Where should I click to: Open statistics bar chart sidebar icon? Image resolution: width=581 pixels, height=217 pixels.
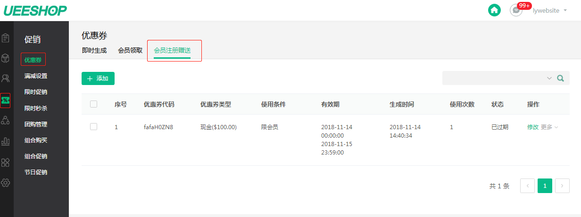[x=6, y=141]
